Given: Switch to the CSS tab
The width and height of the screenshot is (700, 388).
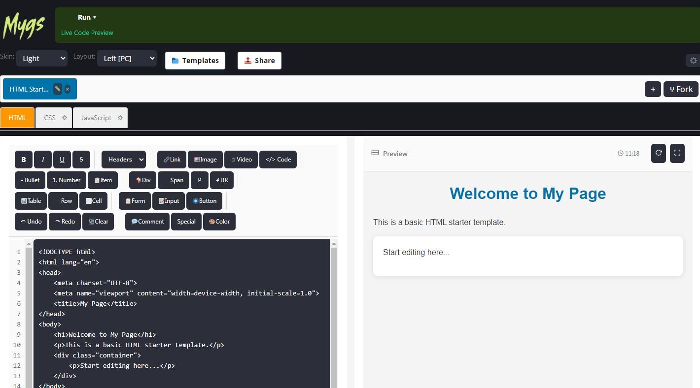Looking at the screenshot, I should coord(50,118).
